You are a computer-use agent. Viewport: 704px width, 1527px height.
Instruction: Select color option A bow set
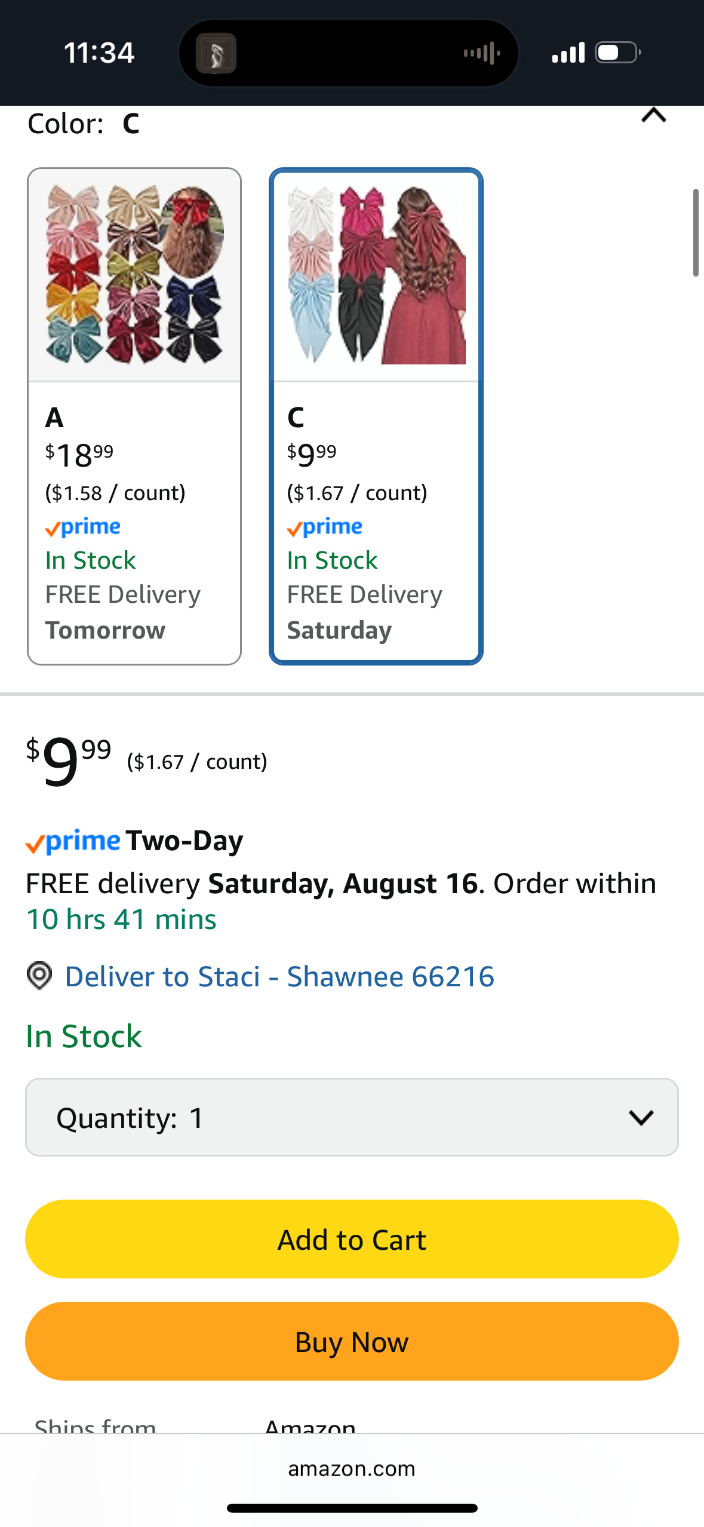tap(134, 416)
